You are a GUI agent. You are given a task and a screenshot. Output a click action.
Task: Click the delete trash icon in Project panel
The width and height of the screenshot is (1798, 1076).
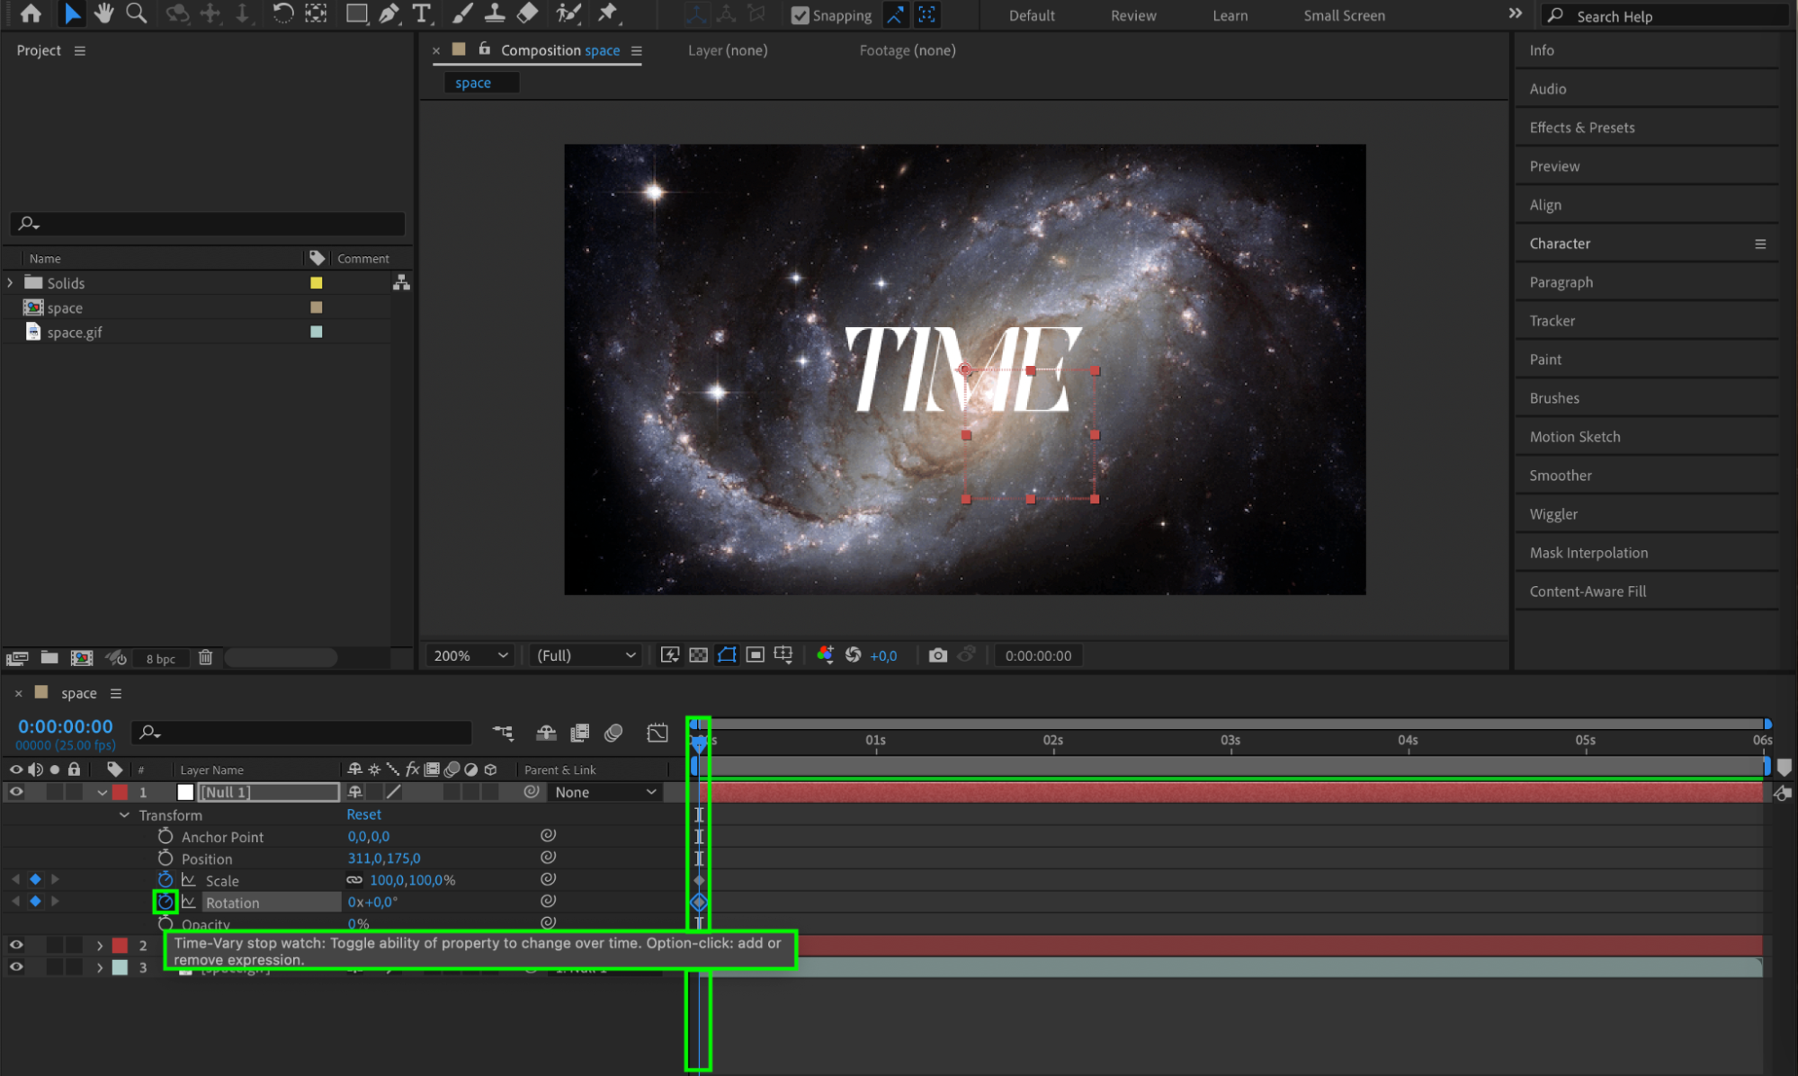[x=206, y=658]
